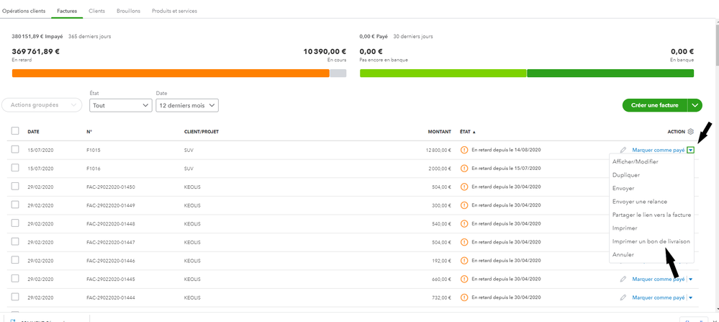Click Marquer comme payé for invoice F1015
The image size is (719, 322).
(x=658, y=150)
